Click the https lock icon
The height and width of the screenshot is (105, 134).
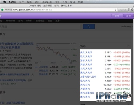click(x=11, y=10)
